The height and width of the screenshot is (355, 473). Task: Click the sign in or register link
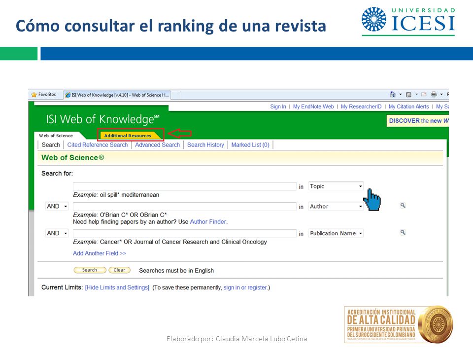click(245, 287)
